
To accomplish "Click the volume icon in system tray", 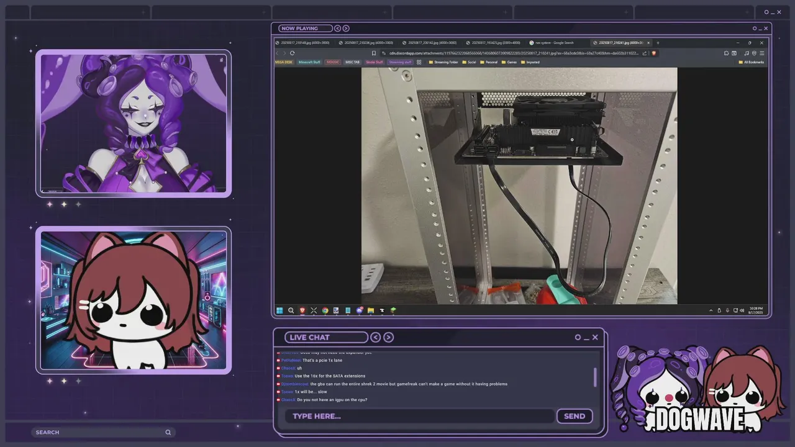I will (742, 310).
